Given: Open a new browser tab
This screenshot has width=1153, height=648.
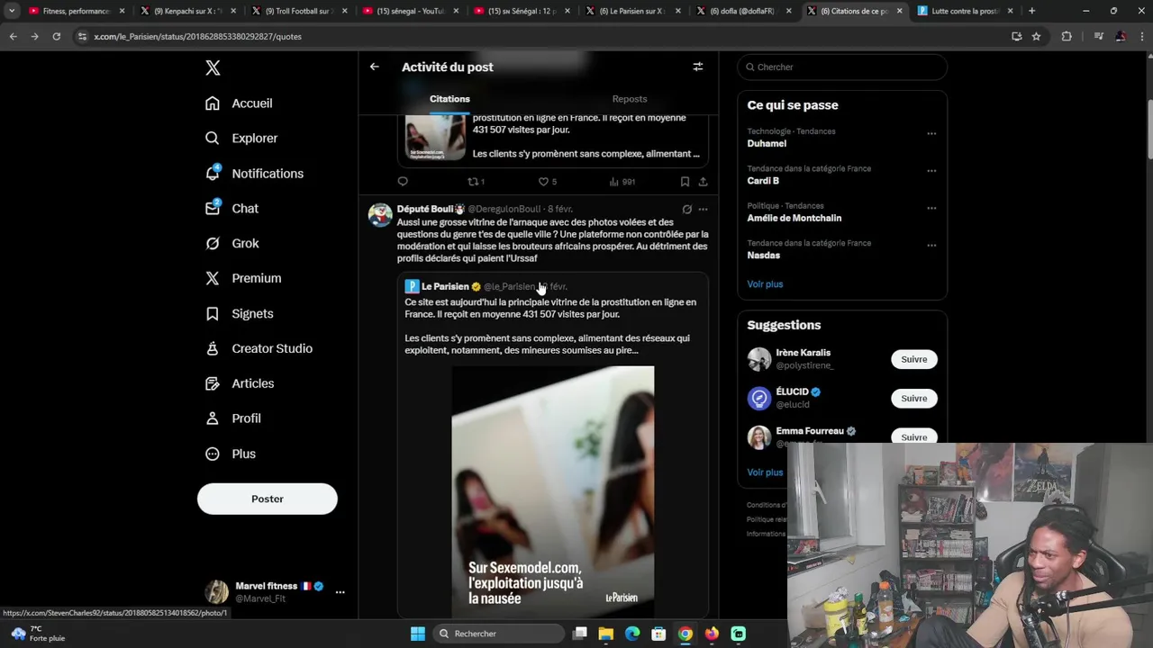Looking at the screenshot, I should [x=1031, y=11].
